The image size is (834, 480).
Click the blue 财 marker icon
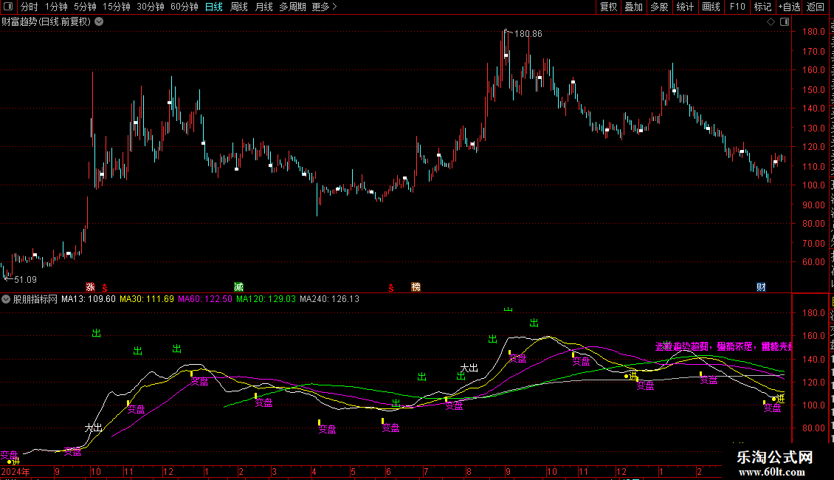761,287
